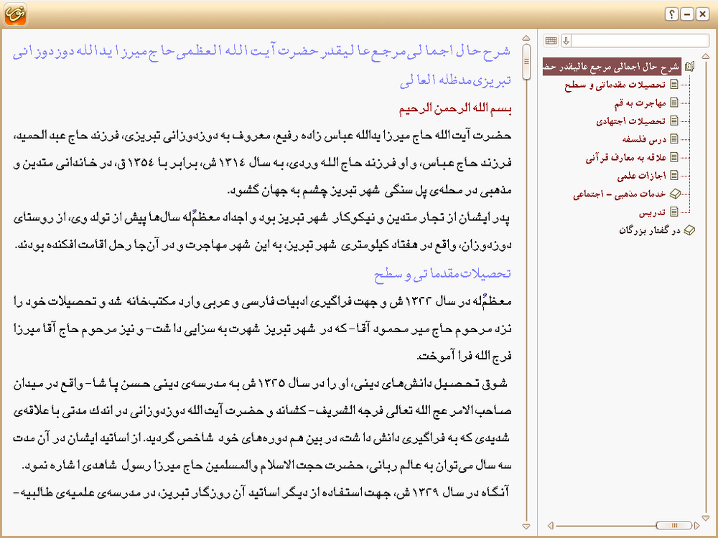Screen dimensions: 718x538
Task: Open the on-screen keyboard icon beside search
Action: (x=551, y=41)
